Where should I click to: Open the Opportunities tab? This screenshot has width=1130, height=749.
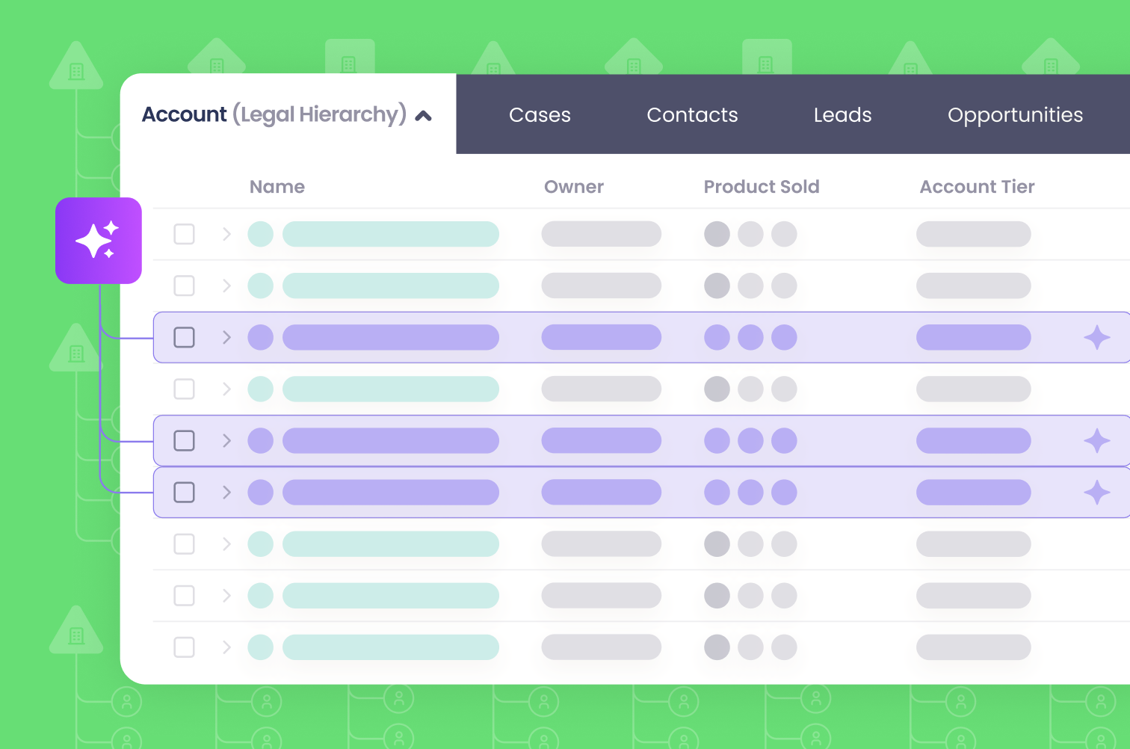click(x=1015, y=115)
